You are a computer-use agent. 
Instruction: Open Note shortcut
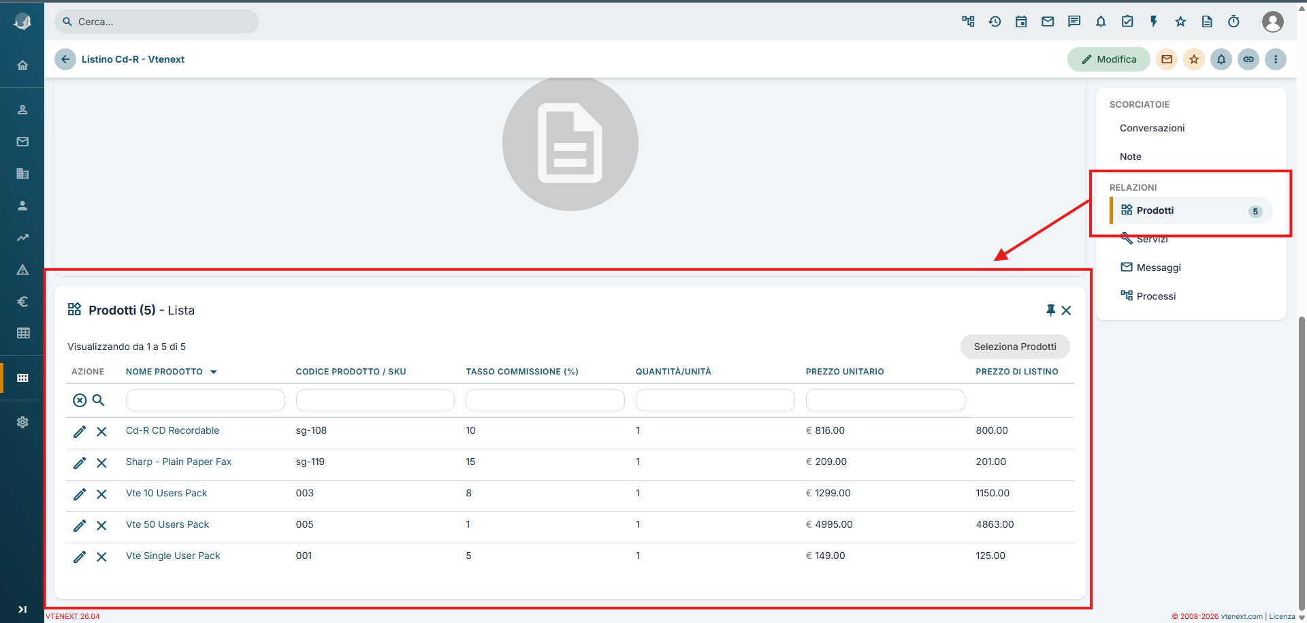click(1131, 157)
